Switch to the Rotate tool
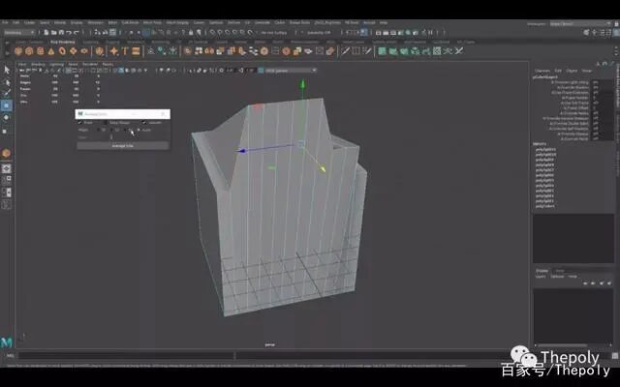This screenshot has width=620, height=387. [x=7, y=117]
